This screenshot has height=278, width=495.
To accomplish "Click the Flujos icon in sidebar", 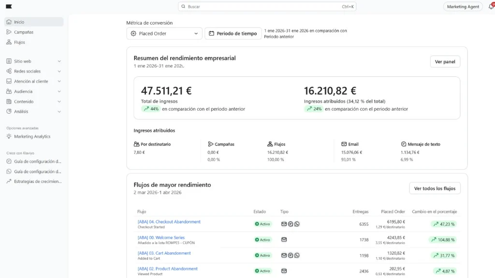I will 9,43.
